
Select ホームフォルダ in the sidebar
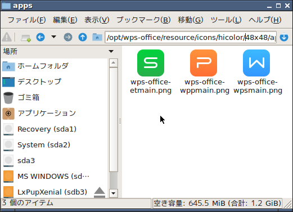point(55,66)
